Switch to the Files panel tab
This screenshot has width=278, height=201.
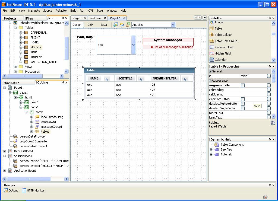[29, 18]
